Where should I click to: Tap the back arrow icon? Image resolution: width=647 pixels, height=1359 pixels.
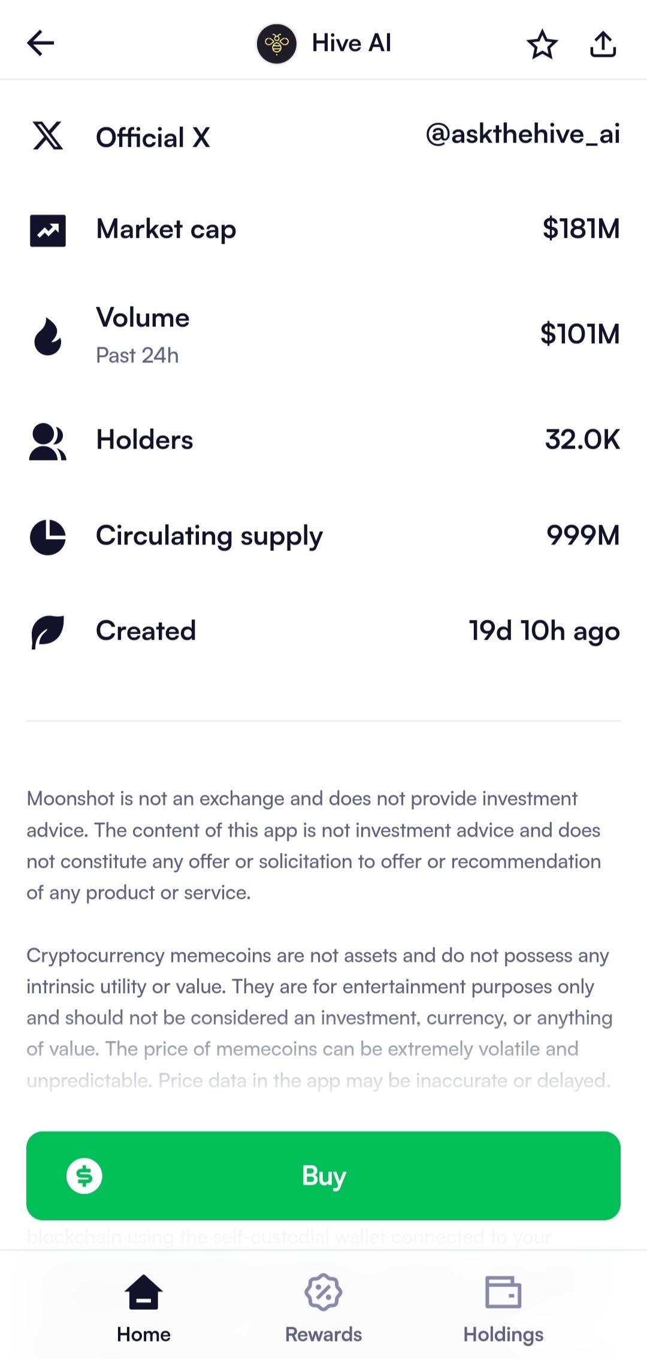click(x=41, y=43)
